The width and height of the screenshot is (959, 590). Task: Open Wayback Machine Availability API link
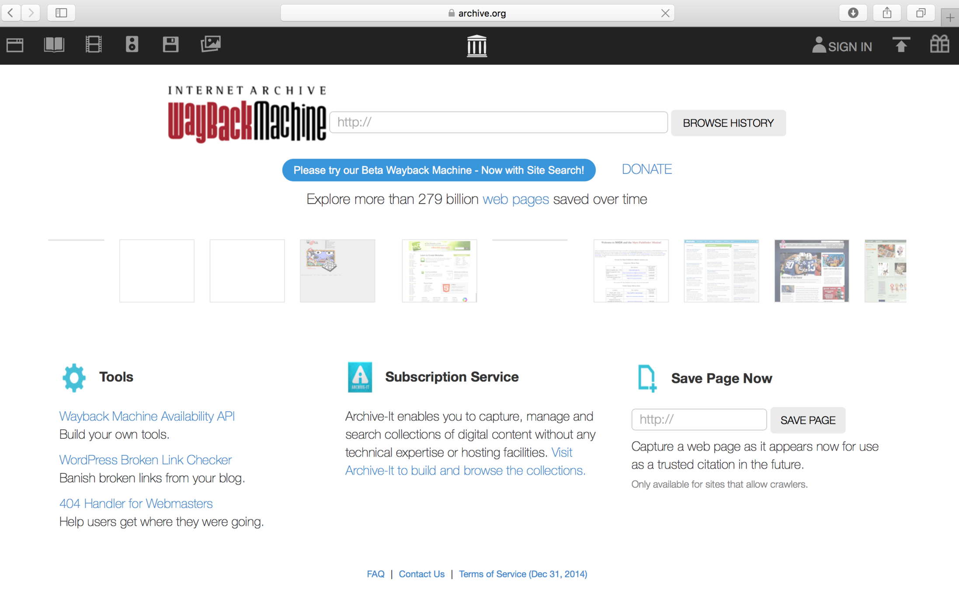(147, 416)
